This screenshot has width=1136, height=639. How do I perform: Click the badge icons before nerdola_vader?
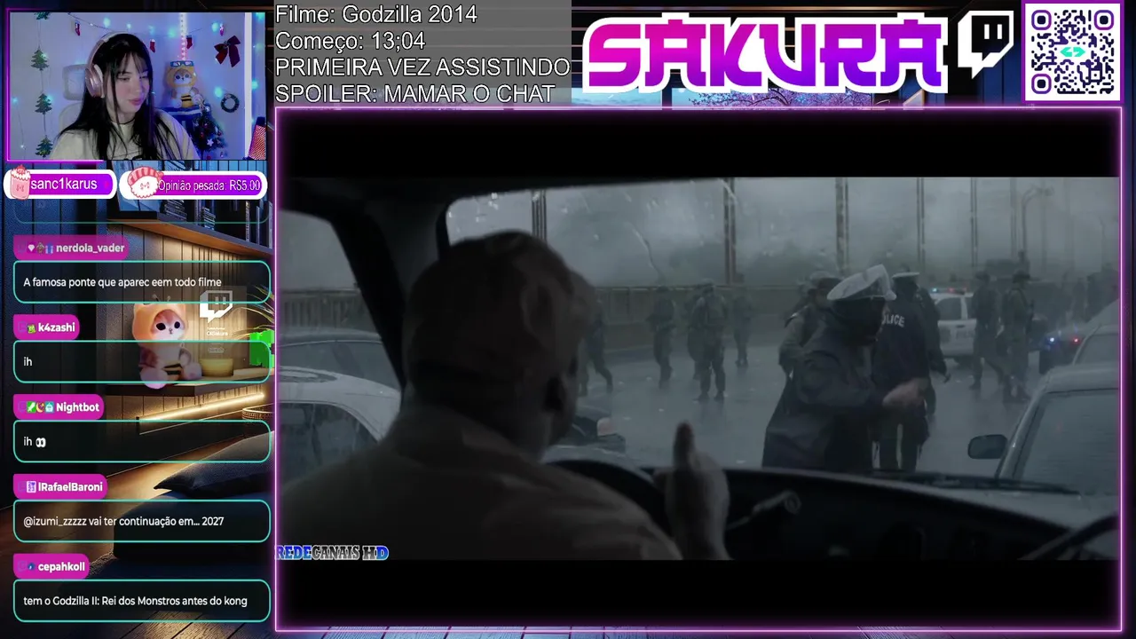pyautogui.click(x=40, y=248)
